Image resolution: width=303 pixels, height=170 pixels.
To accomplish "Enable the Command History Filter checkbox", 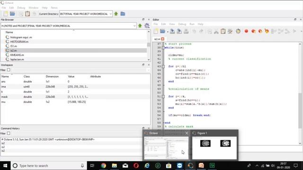I will pos(9,133).
